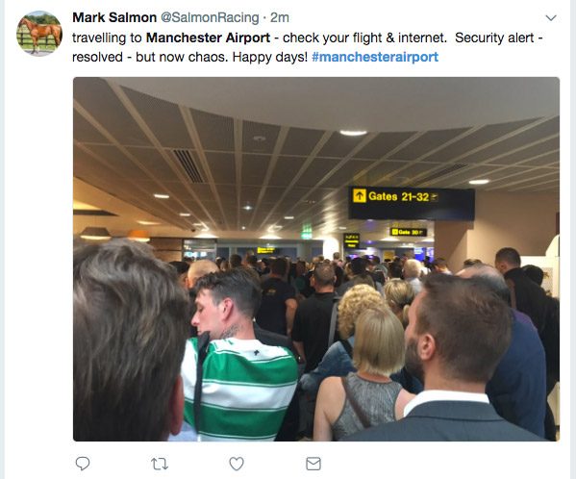Click the reply speech bubble icon

pyautogui.click(x=83, y=464)
